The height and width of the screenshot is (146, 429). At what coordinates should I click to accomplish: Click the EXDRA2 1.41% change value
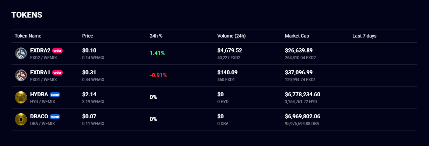(157, 53)
